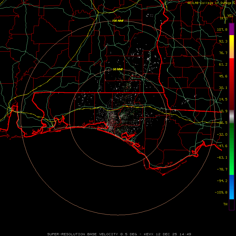Click the 30.1 velocity scale value

click(x=223, y=88)
